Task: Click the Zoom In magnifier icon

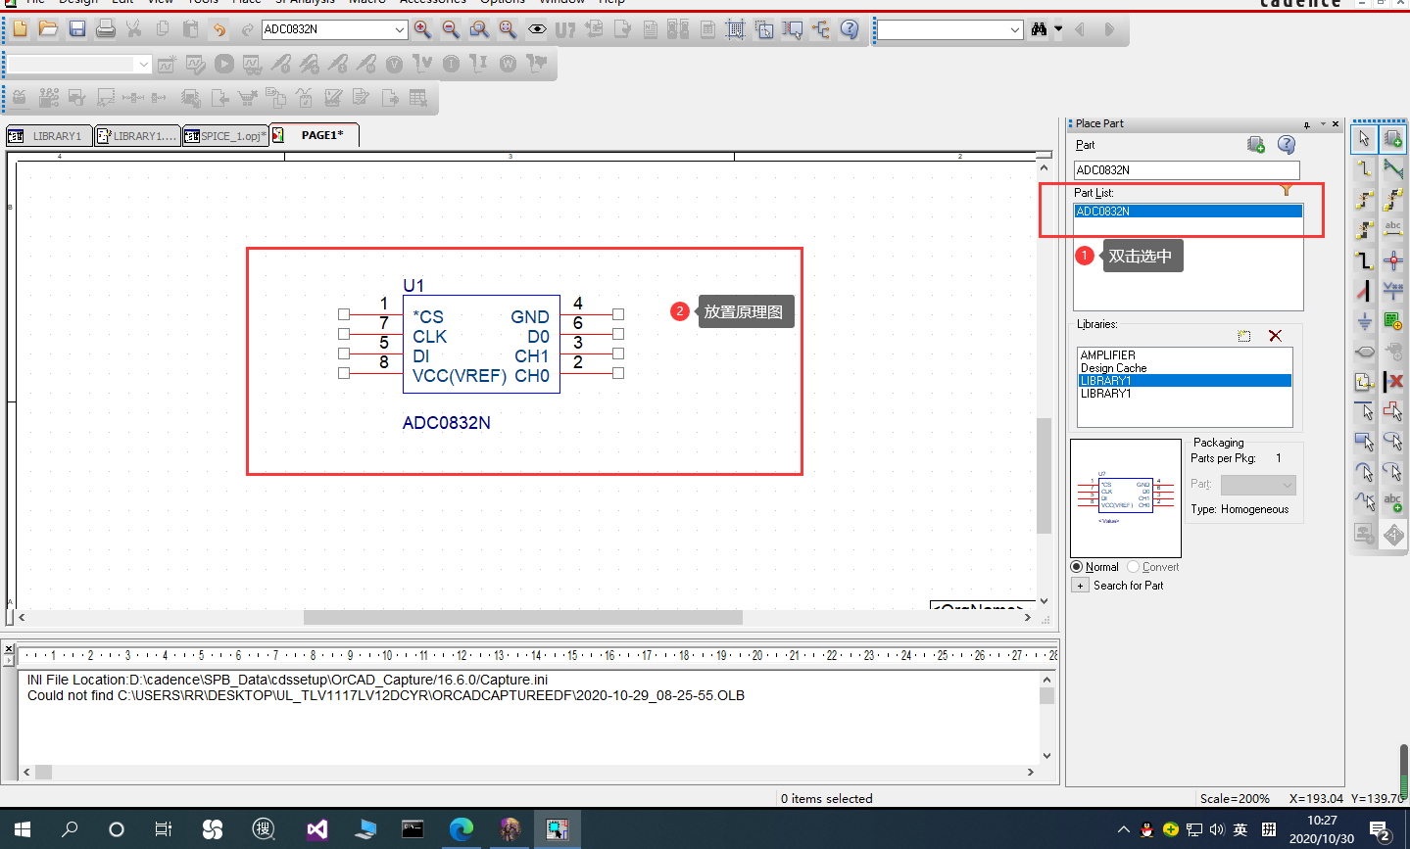Action: (x=422, y=29)
